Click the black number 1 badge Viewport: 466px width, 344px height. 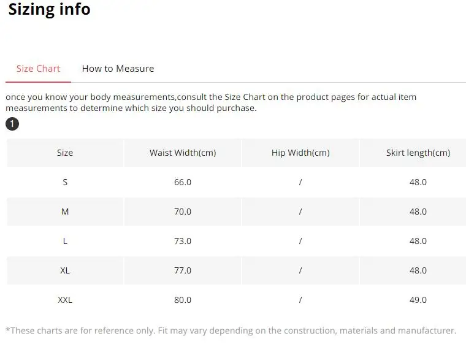pos(12,124)
